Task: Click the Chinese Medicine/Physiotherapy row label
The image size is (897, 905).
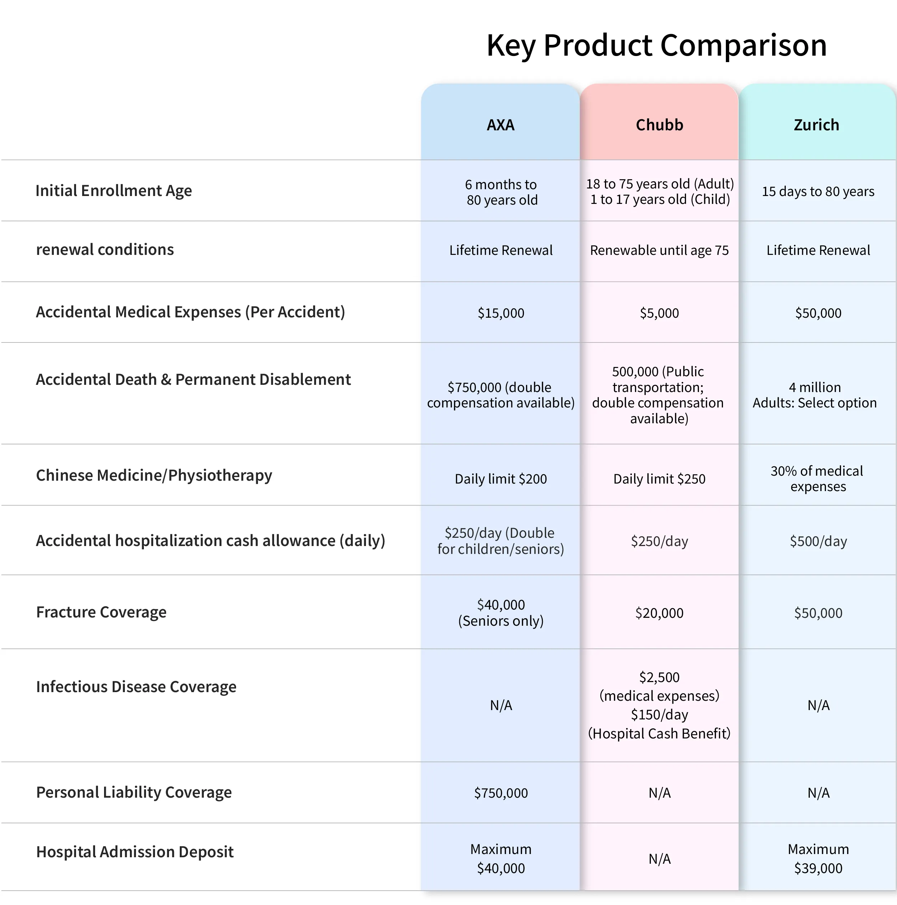Action: 154,475
